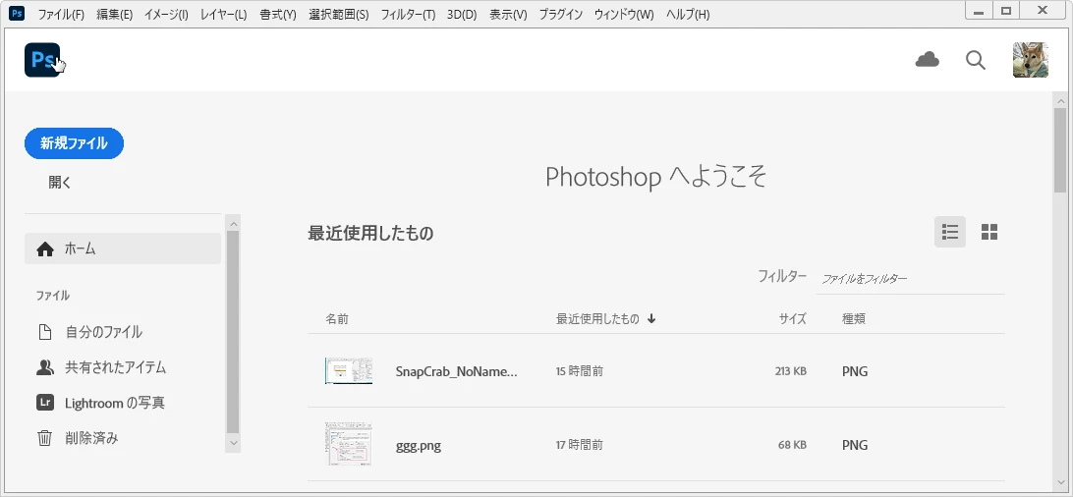
Task: Select the SnapCrab_NoName... file name
Action: coord(457,372)
